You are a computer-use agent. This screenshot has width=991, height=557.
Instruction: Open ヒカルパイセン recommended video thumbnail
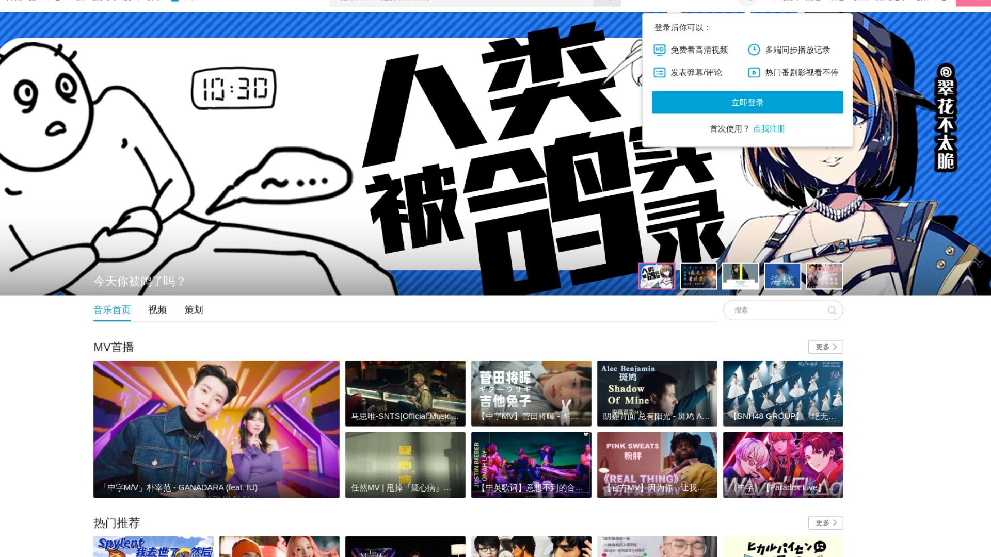pyautogui.click(x=783, y=547)
